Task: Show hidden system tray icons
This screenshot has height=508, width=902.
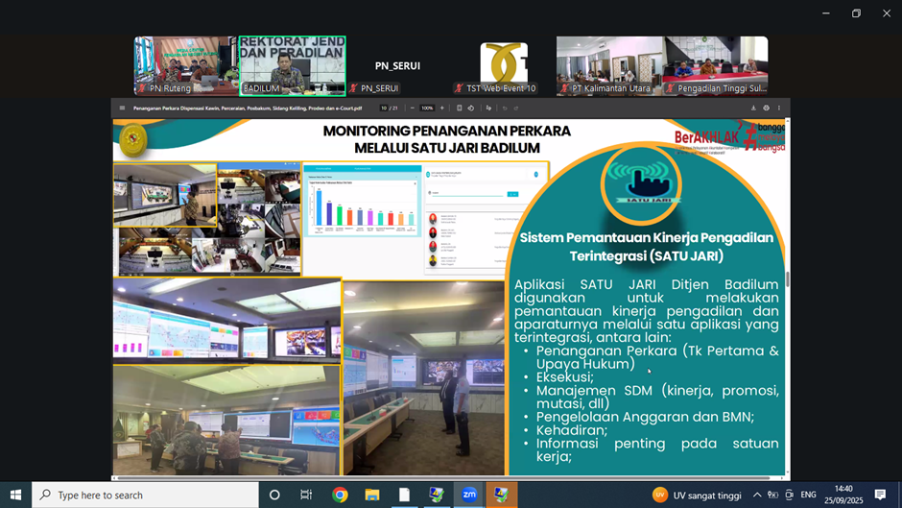Action: [x=757, y=495]
